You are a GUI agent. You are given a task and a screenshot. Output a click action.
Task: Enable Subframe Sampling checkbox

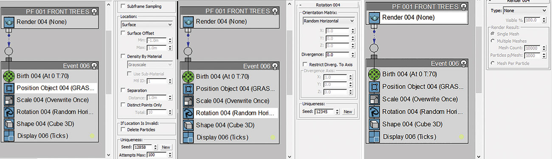click(x=124, y=6)
